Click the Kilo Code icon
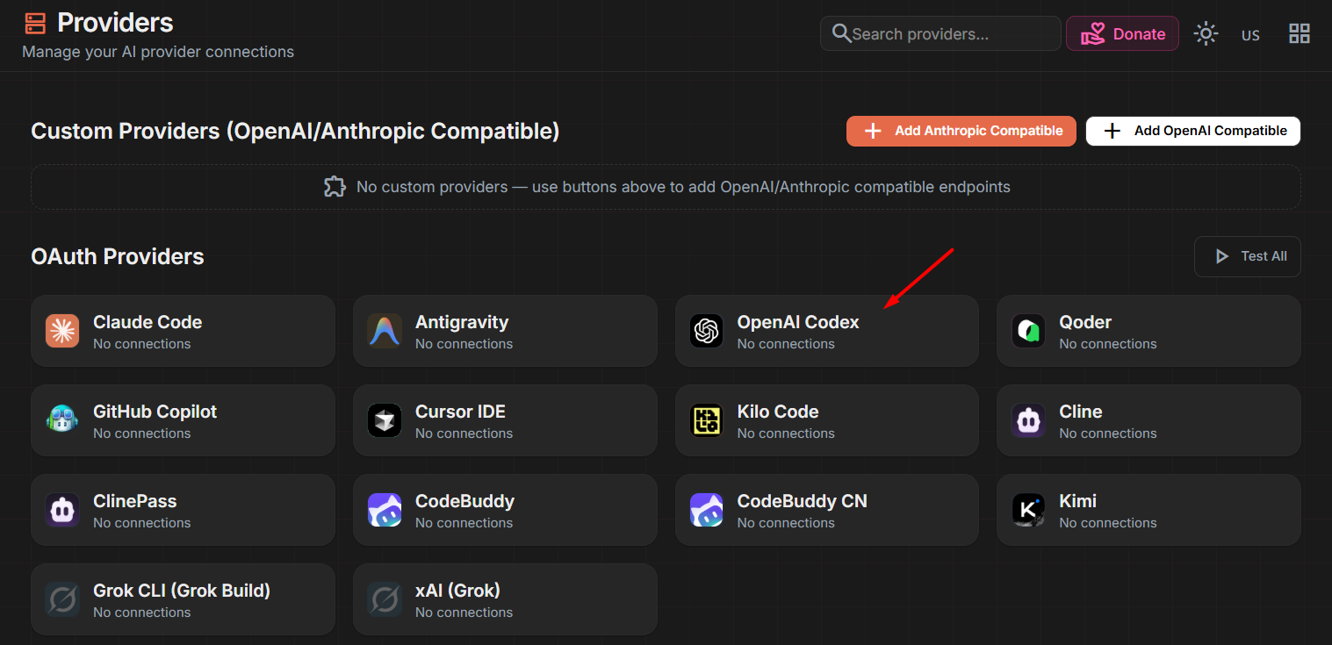1332x645 pixels. point(706,420)
